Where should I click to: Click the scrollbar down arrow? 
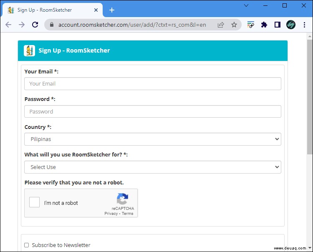[x=310, y=248]
